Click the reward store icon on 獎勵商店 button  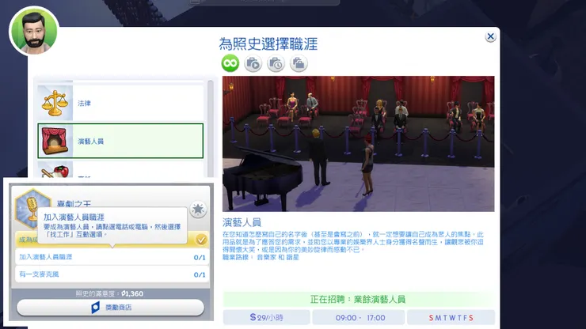pyautogui.click(x=95, y=308)
